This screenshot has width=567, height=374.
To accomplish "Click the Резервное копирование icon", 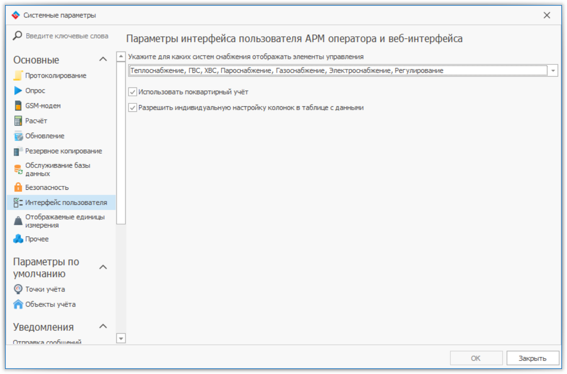I will point(18,151).
